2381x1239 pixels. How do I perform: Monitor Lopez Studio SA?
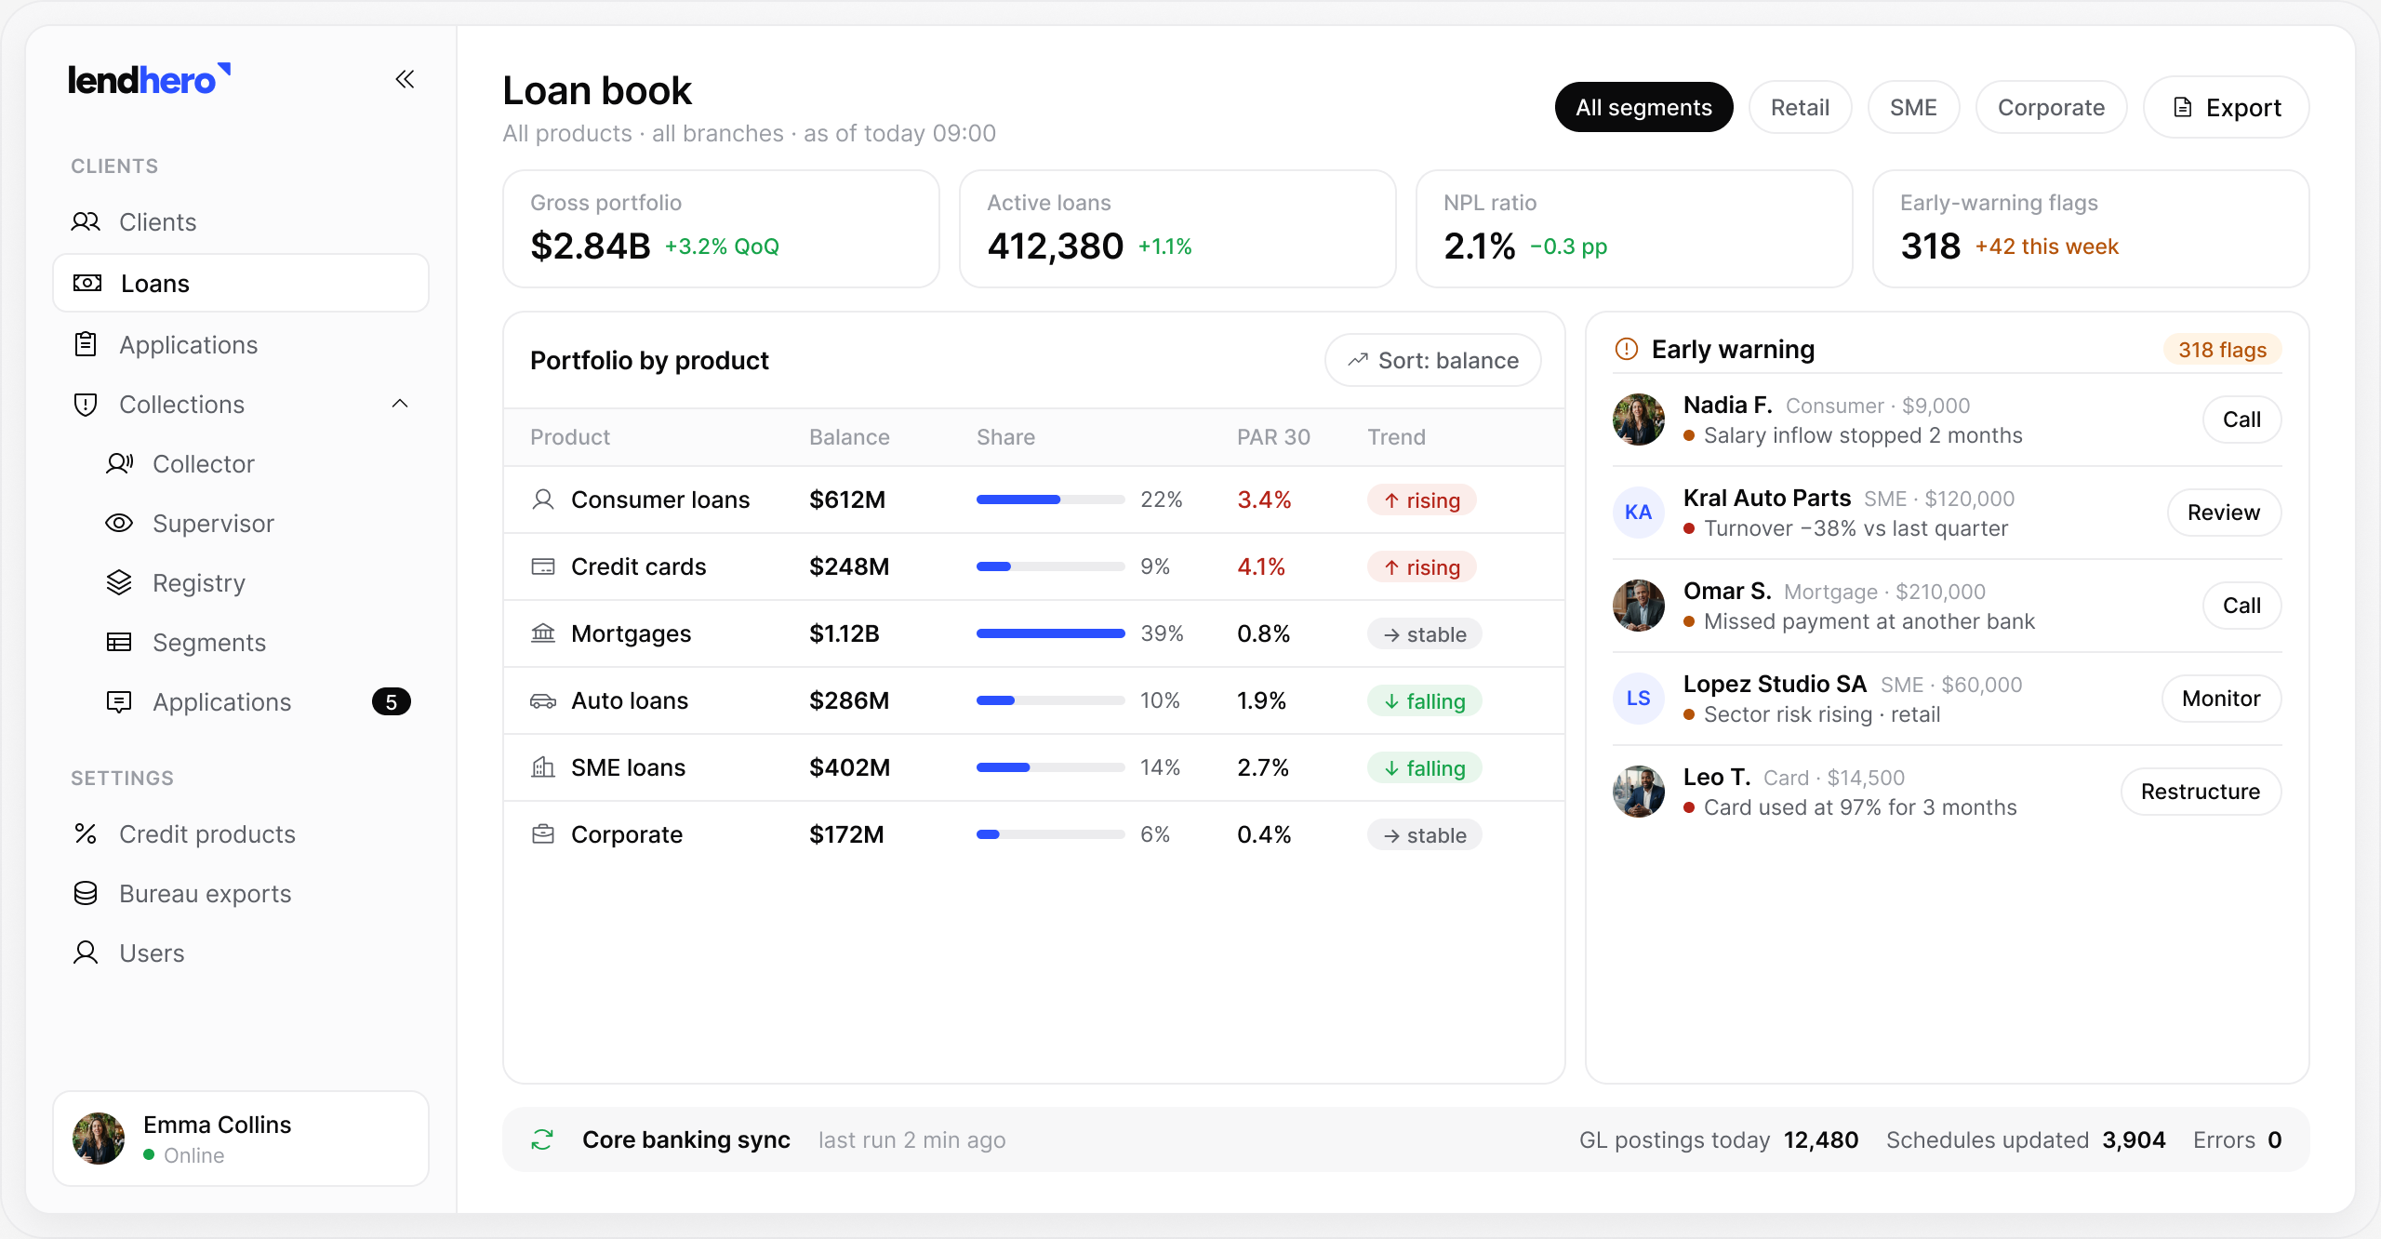[x=2221, y=699]
